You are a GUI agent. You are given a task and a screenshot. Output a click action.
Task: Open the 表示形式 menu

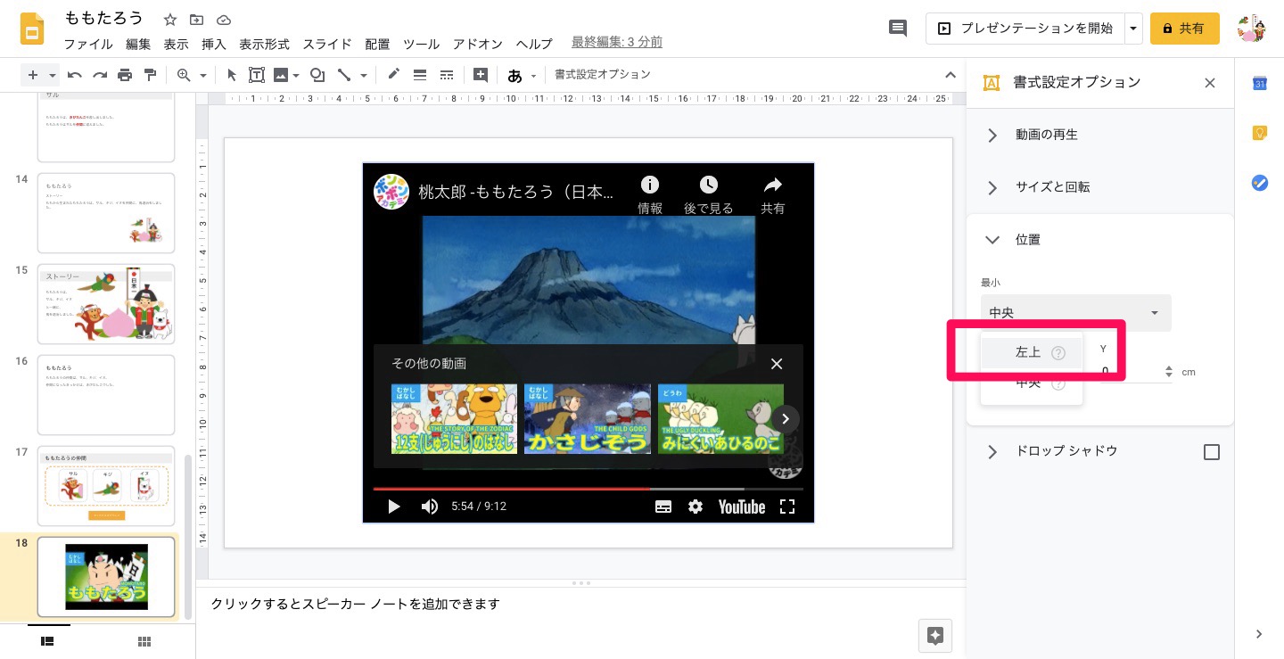click(264, 43)
